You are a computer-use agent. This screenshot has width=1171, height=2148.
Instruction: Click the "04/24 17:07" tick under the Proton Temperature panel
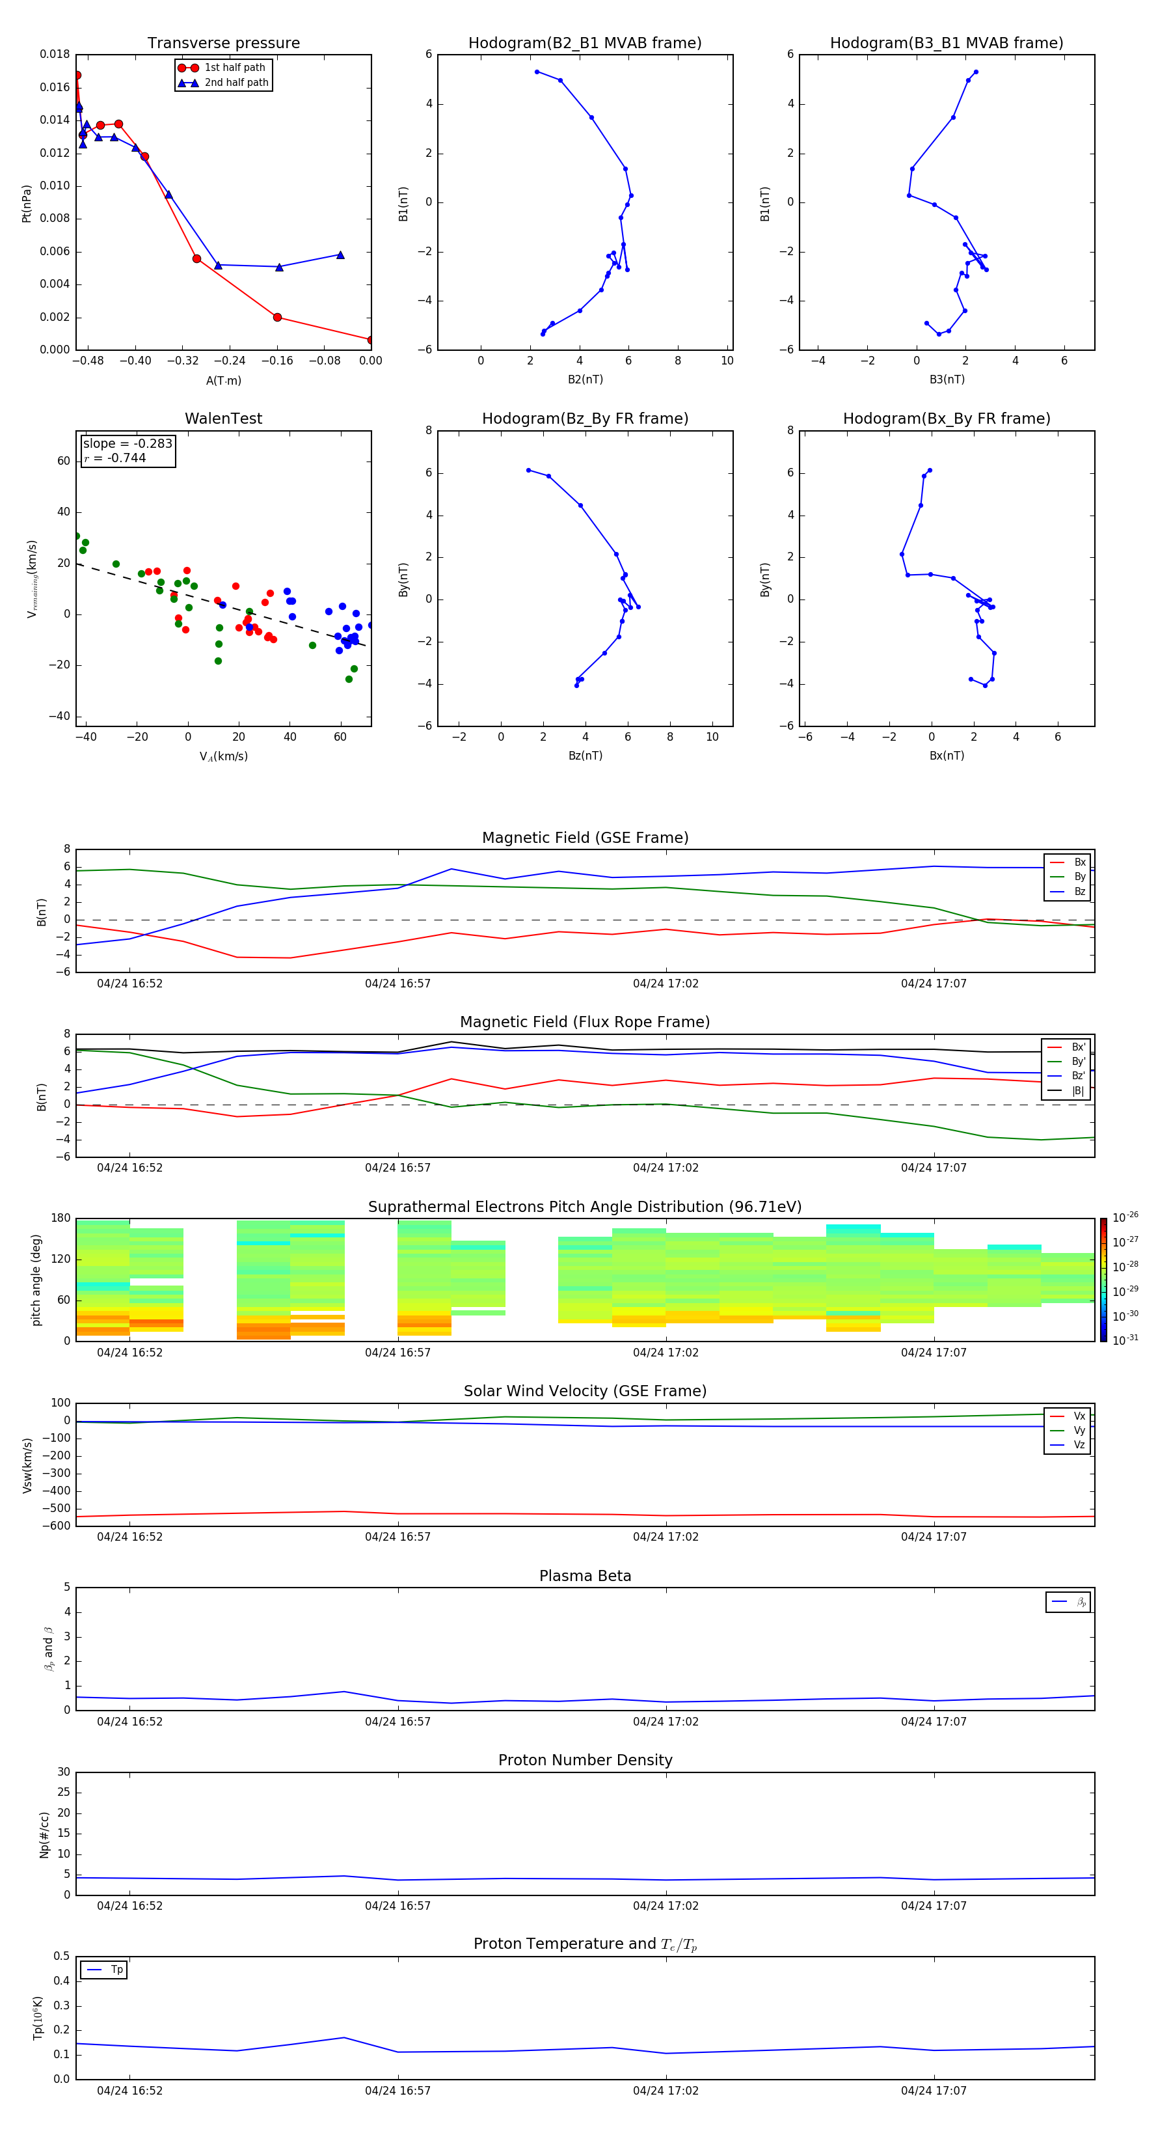click(934, 2091)
